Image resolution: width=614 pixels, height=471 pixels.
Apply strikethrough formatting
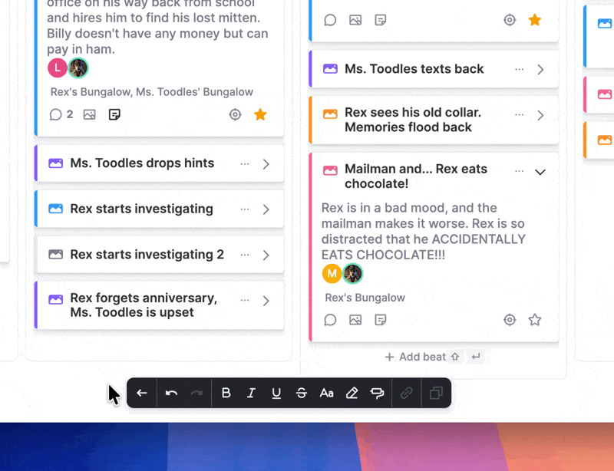302,393
